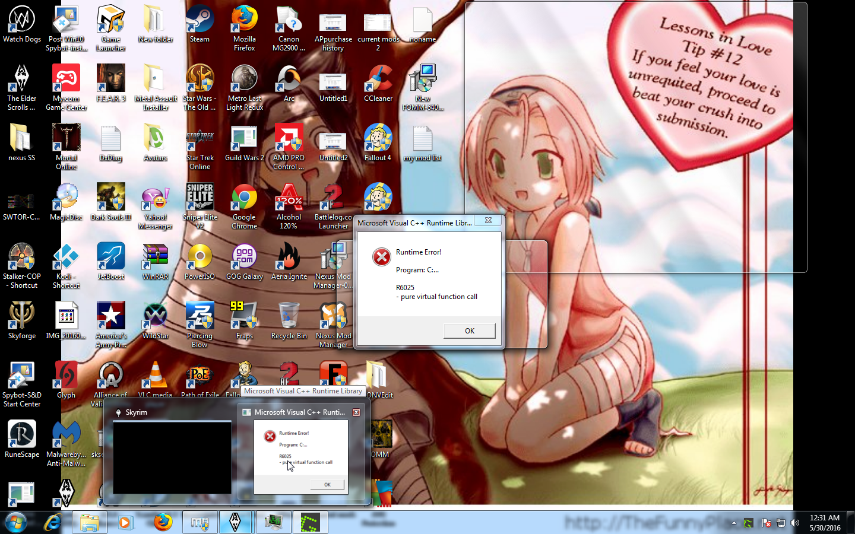Select the My.com Game Center icon
The height and width of the screenshot is (534, 855).
pyautogui.click(x=66, y=88)
